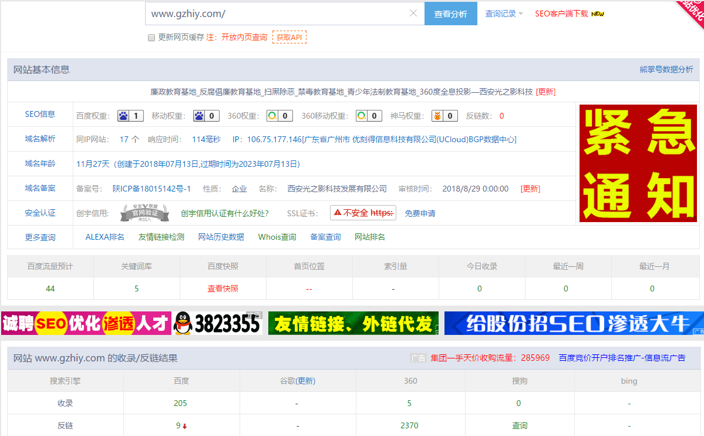The width and height of the screenshot is (704, 436).
Task: Click Baidu indexed count 205
Action: pyautogui.click(x=180, y=403)
